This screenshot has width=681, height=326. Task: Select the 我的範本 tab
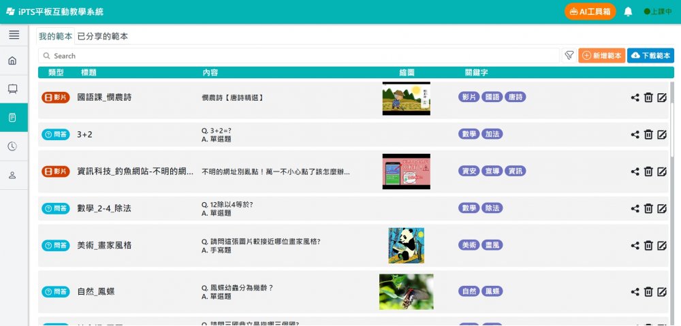point(55,36)
